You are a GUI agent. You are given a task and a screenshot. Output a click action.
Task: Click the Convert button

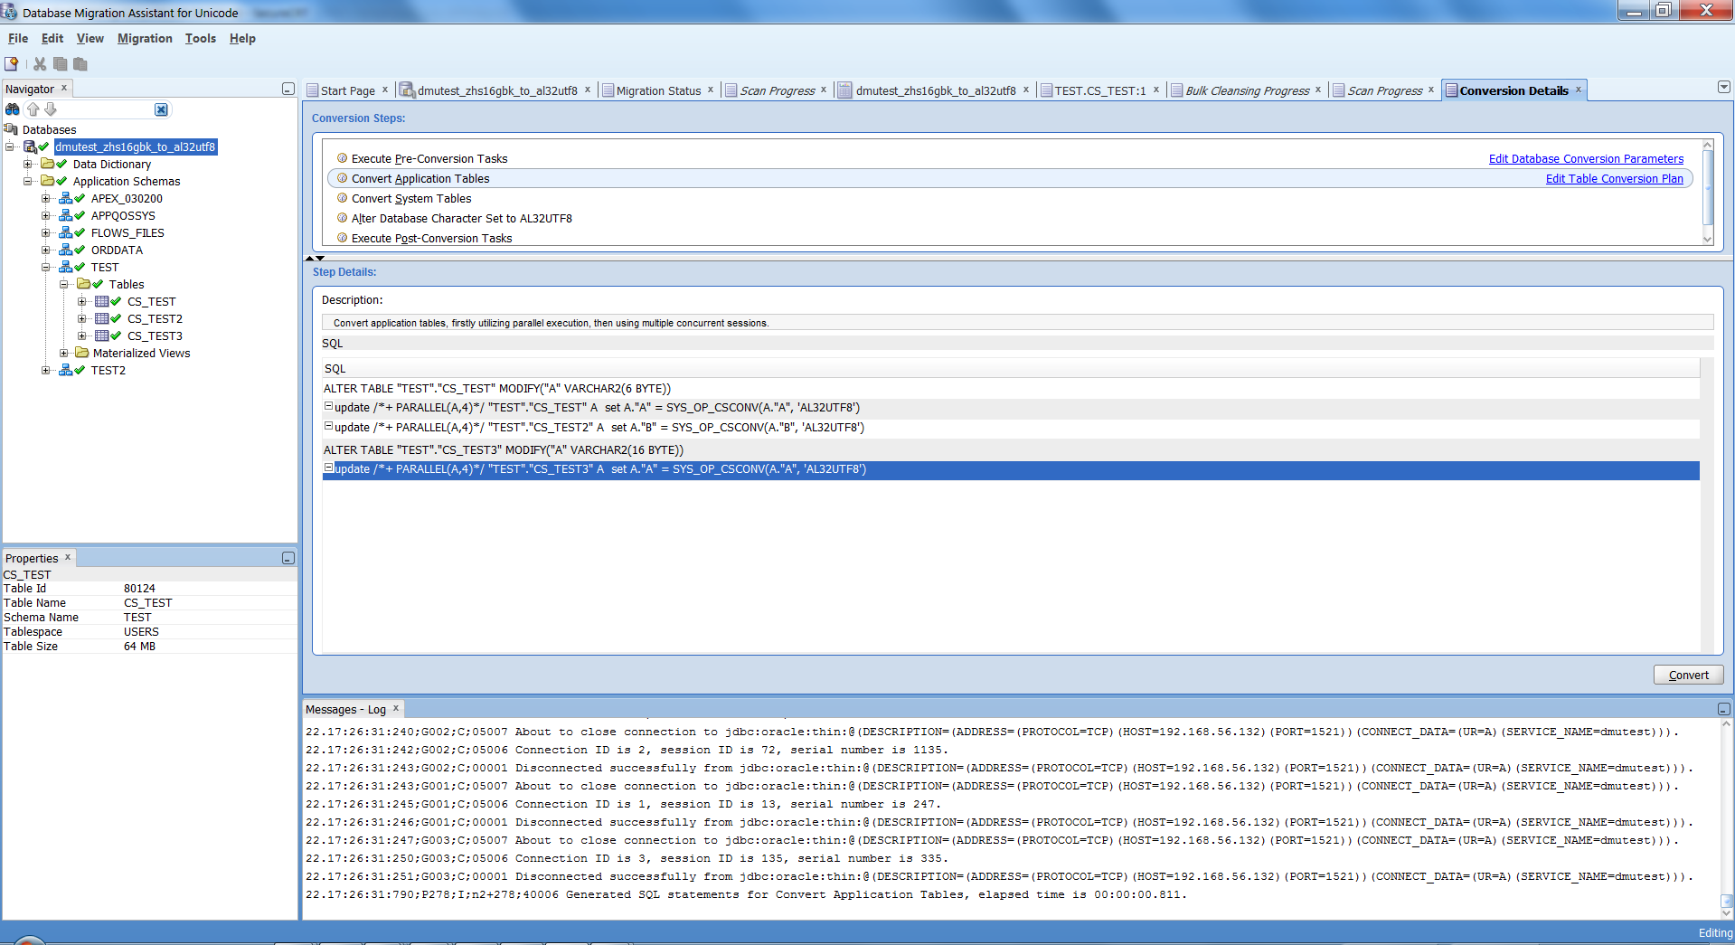click(x=1688, y=675)
